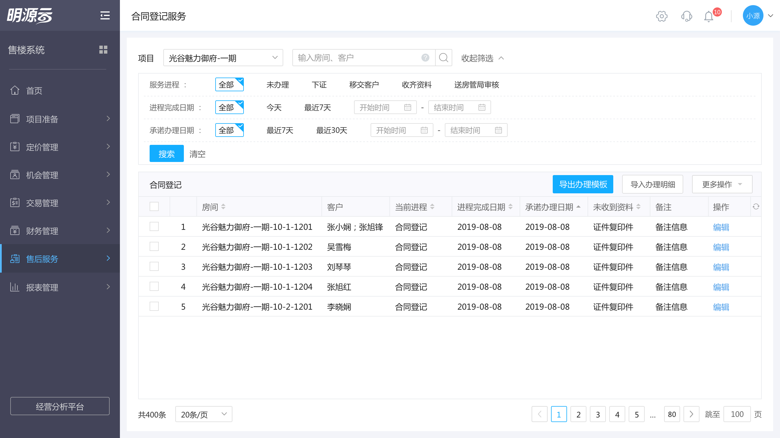Collapse filters via 收起筛选
This screenshot has width=780, height=438.
tap(482, 58)
